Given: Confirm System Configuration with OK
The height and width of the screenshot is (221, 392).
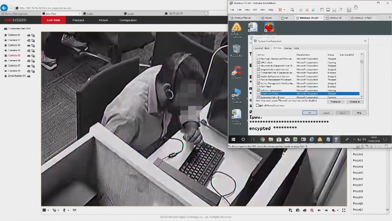Looking at the screenshot, I should point(310,113).
